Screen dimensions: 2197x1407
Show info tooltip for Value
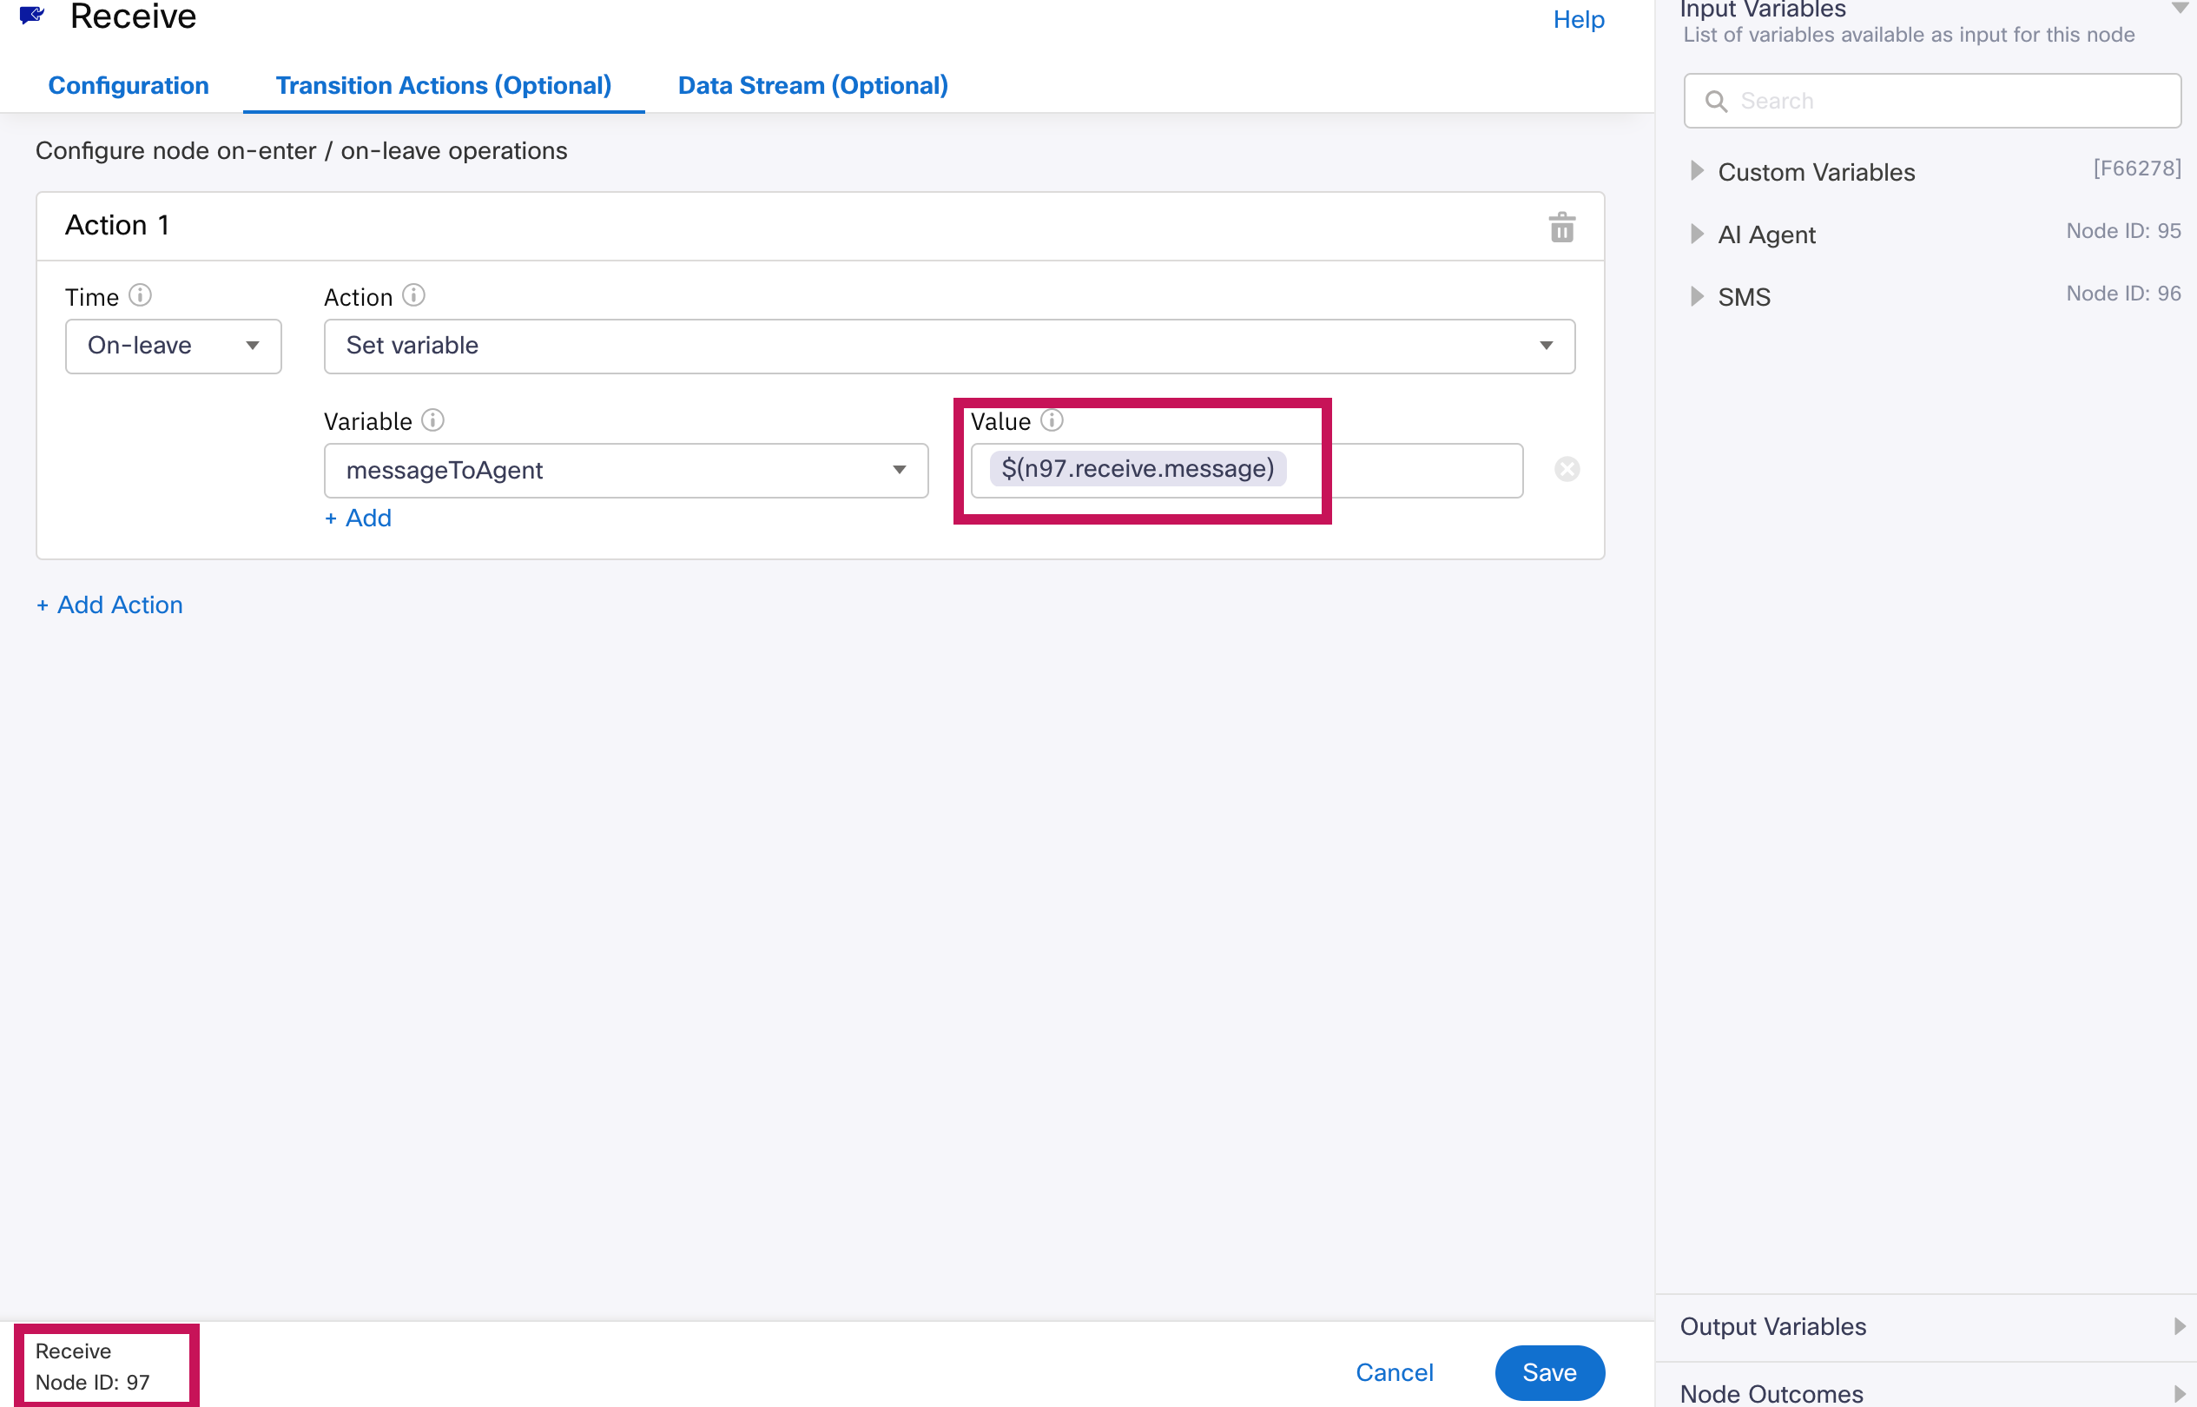1052,420
